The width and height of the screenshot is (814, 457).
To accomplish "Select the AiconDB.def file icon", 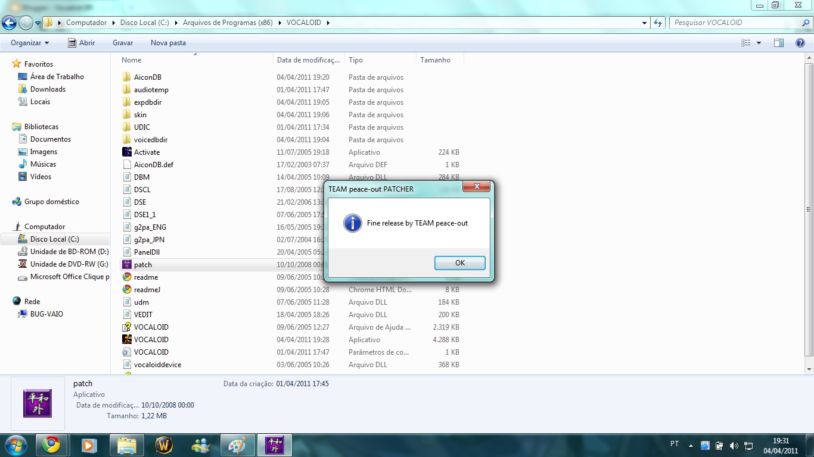I will 126,165.
